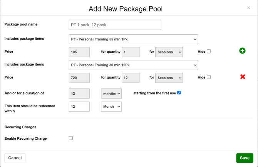Click the And/or for a duration of label
258x167 pixels.
[x=24, y=93]
